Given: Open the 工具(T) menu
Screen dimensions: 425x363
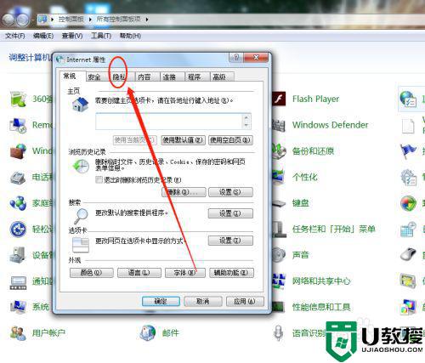Looking at the screenshot, I should click(101, 36).
